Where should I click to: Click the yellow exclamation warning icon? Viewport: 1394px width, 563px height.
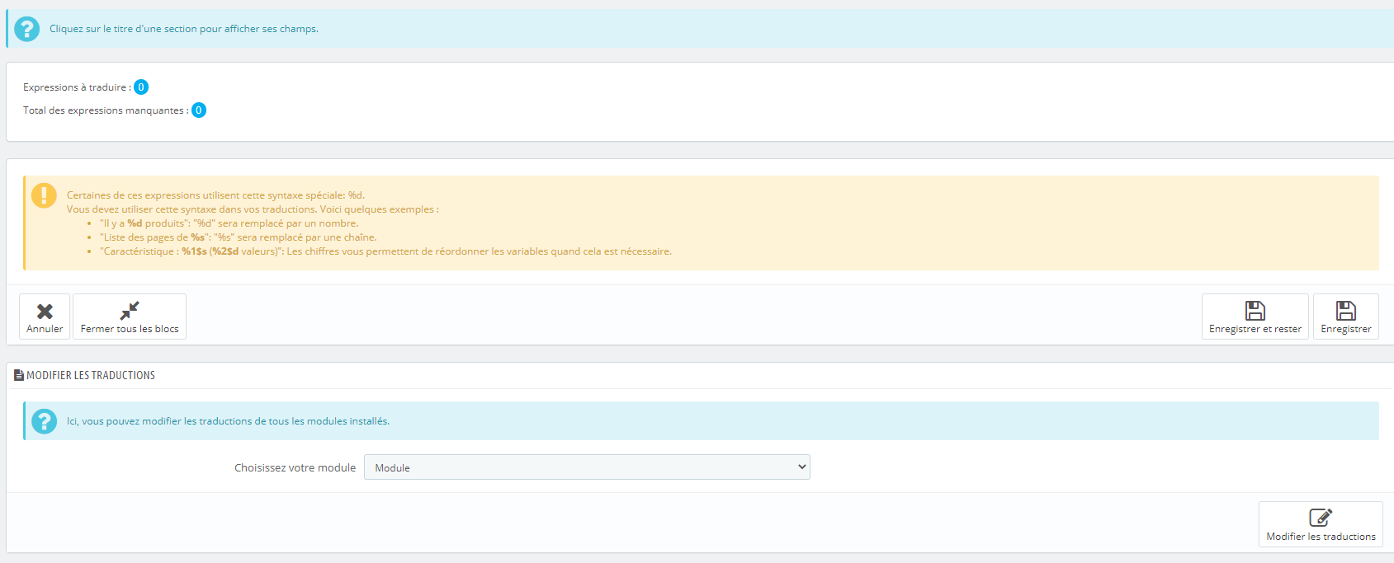pos(44,195)
